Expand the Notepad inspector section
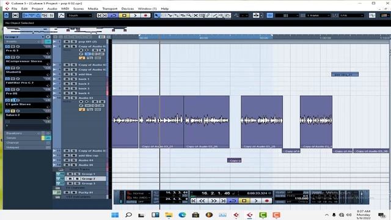391x220 pixels. (27, 147)
